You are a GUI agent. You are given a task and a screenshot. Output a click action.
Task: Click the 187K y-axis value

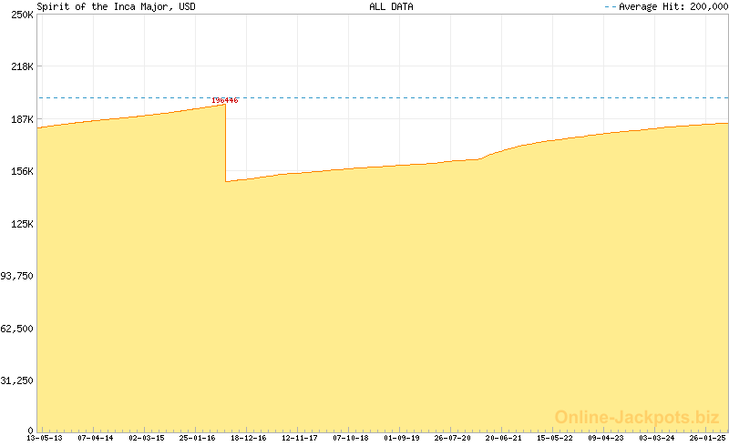(22, 119)
